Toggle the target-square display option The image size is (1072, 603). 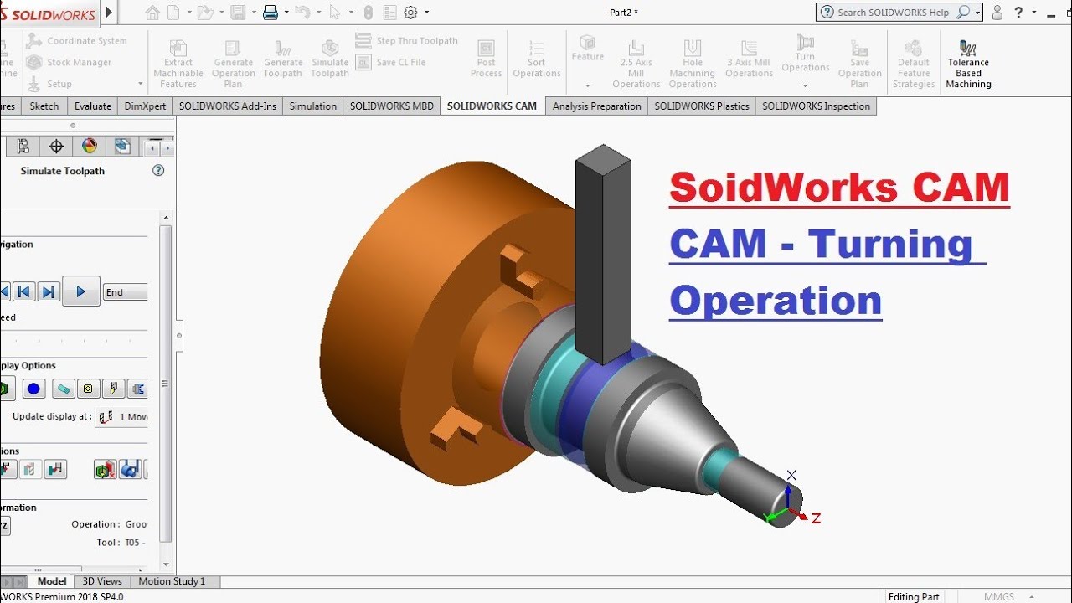[88, 389]
